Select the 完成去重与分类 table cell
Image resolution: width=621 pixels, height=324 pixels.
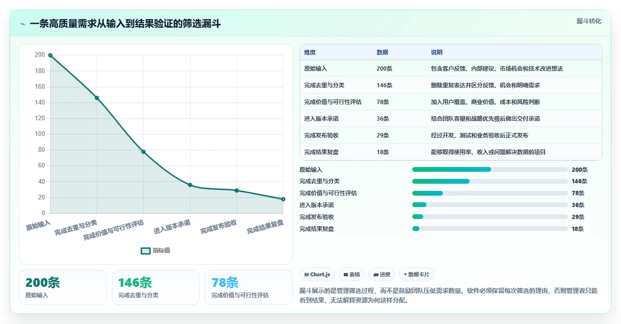tap(336, 85)
